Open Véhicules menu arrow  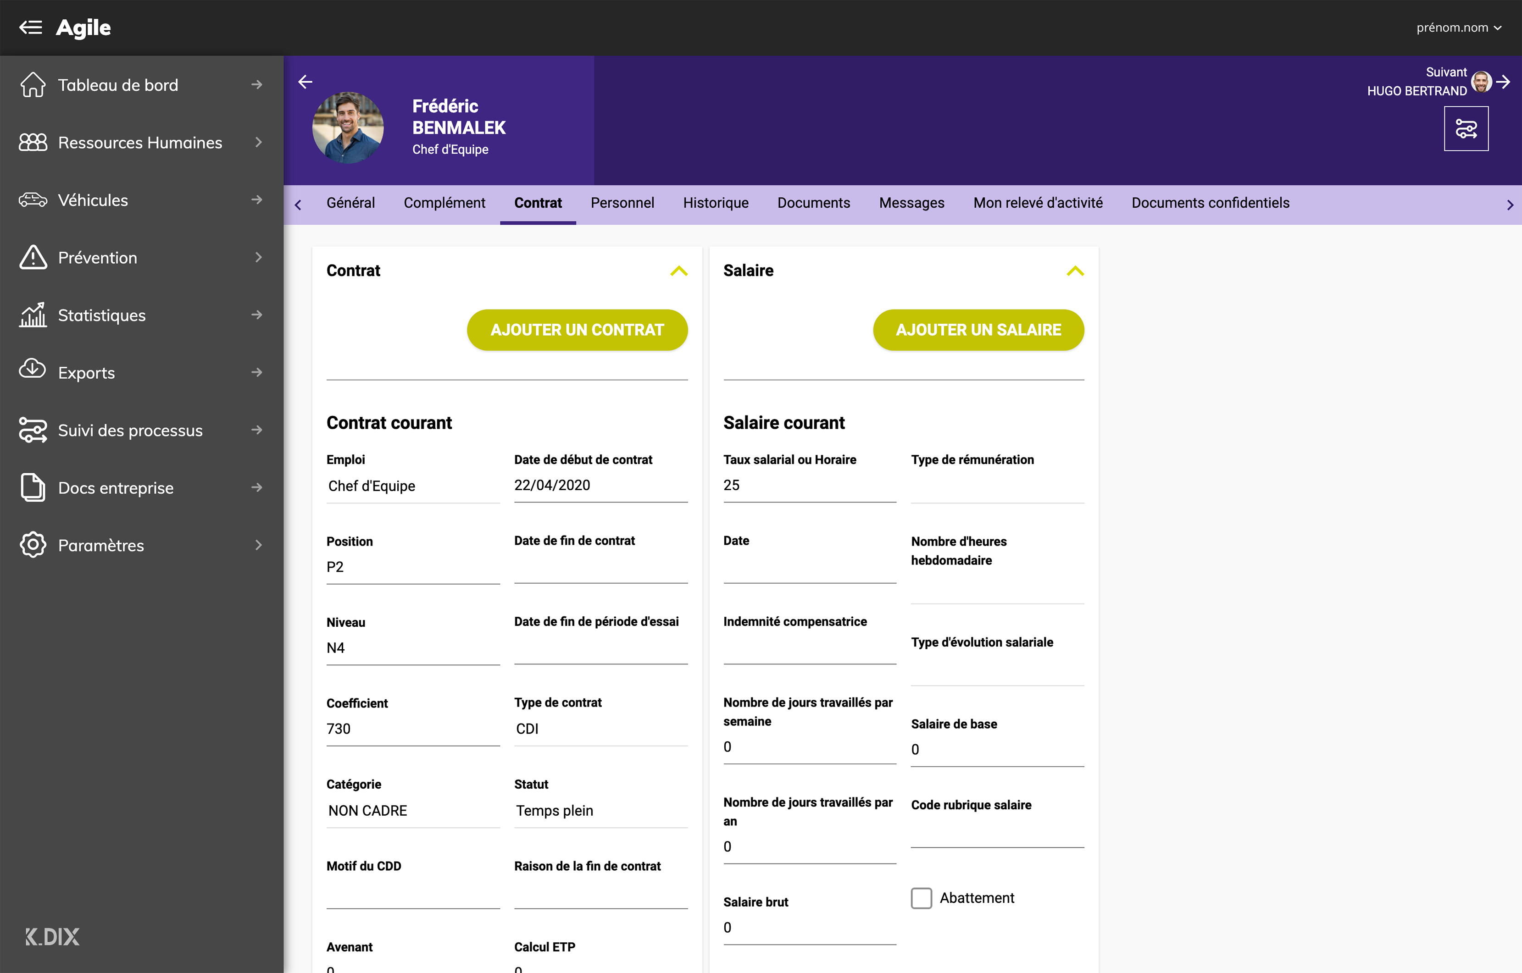click(256, 199)
